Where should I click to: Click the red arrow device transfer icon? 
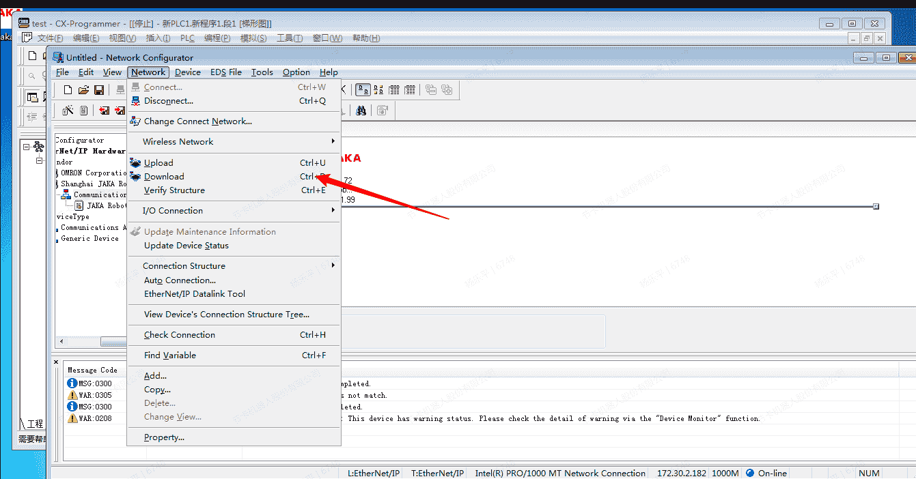tap(104, 111)
